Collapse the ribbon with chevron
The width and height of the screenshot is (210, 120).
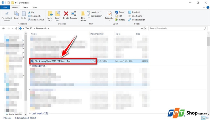204,7
